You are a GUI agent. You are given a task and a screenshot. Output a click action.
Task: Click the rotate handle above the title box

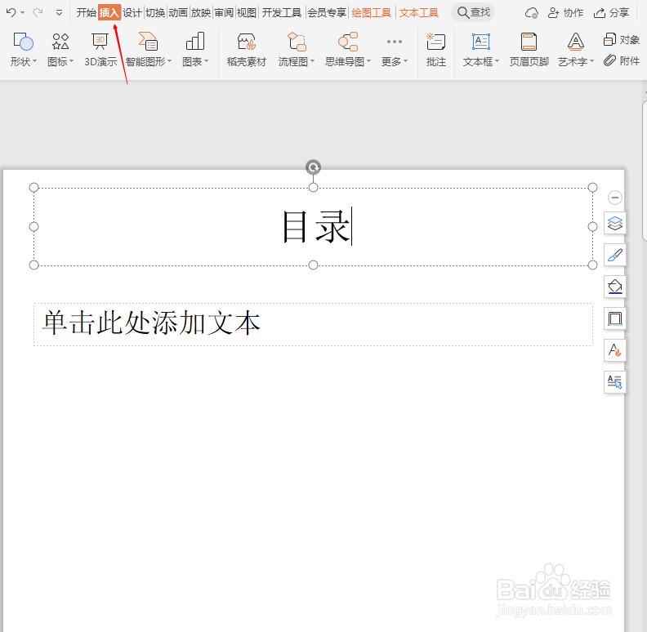tap(313, 167)
